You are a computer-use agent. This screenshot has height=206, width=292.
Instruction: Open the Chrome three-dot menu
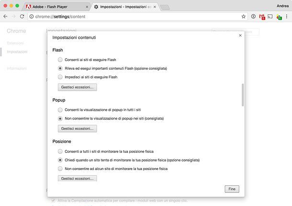coord(287,16)
